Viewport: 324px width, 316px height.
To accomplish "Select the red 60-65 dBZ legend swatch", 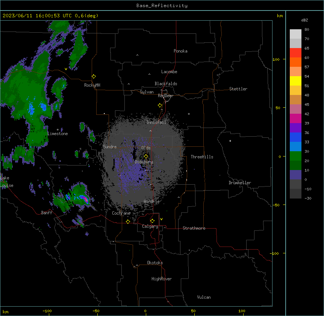I will 295,53.
